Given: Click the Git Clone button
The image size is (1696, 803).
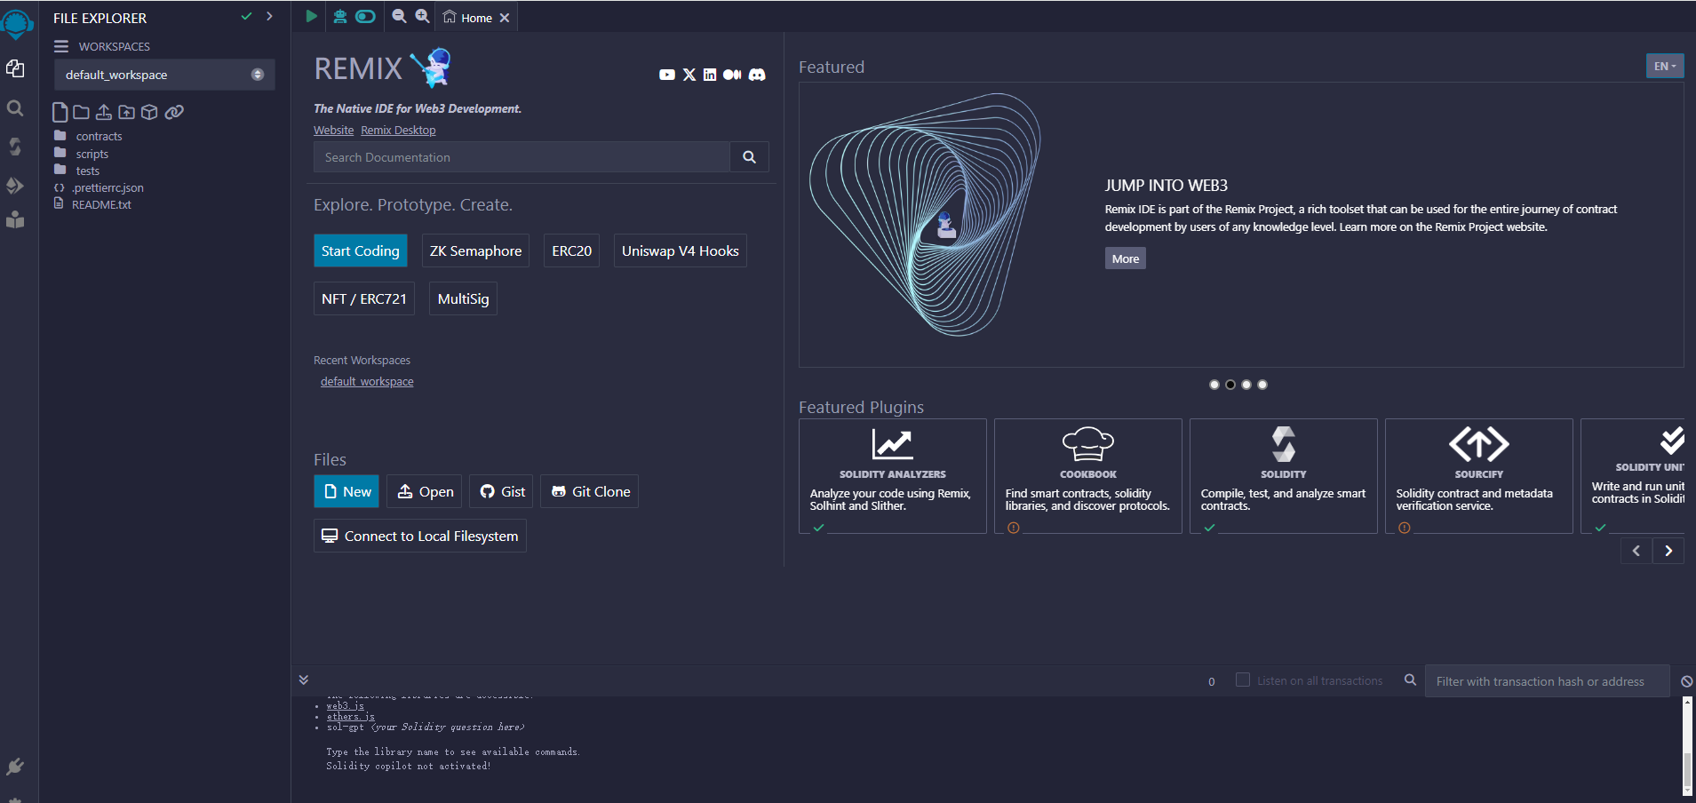Looking at the screenshot, I should click(x=590, y=491).
